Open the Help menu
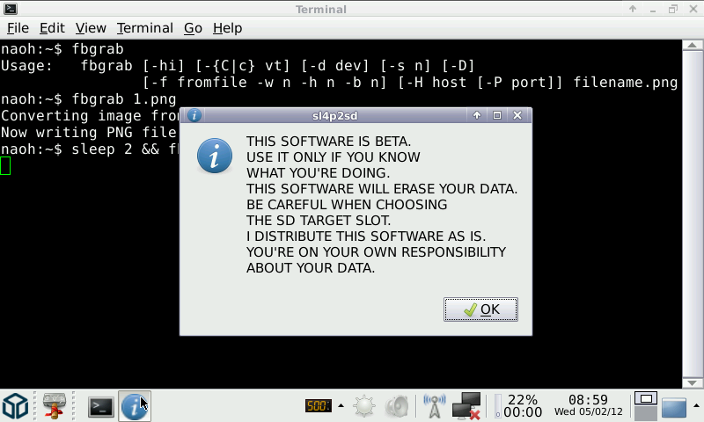704x422 pixels. [x=227, y=28]
